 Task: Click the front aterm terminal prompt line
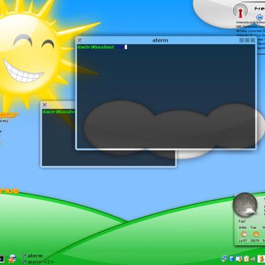[x=102, y=47]
